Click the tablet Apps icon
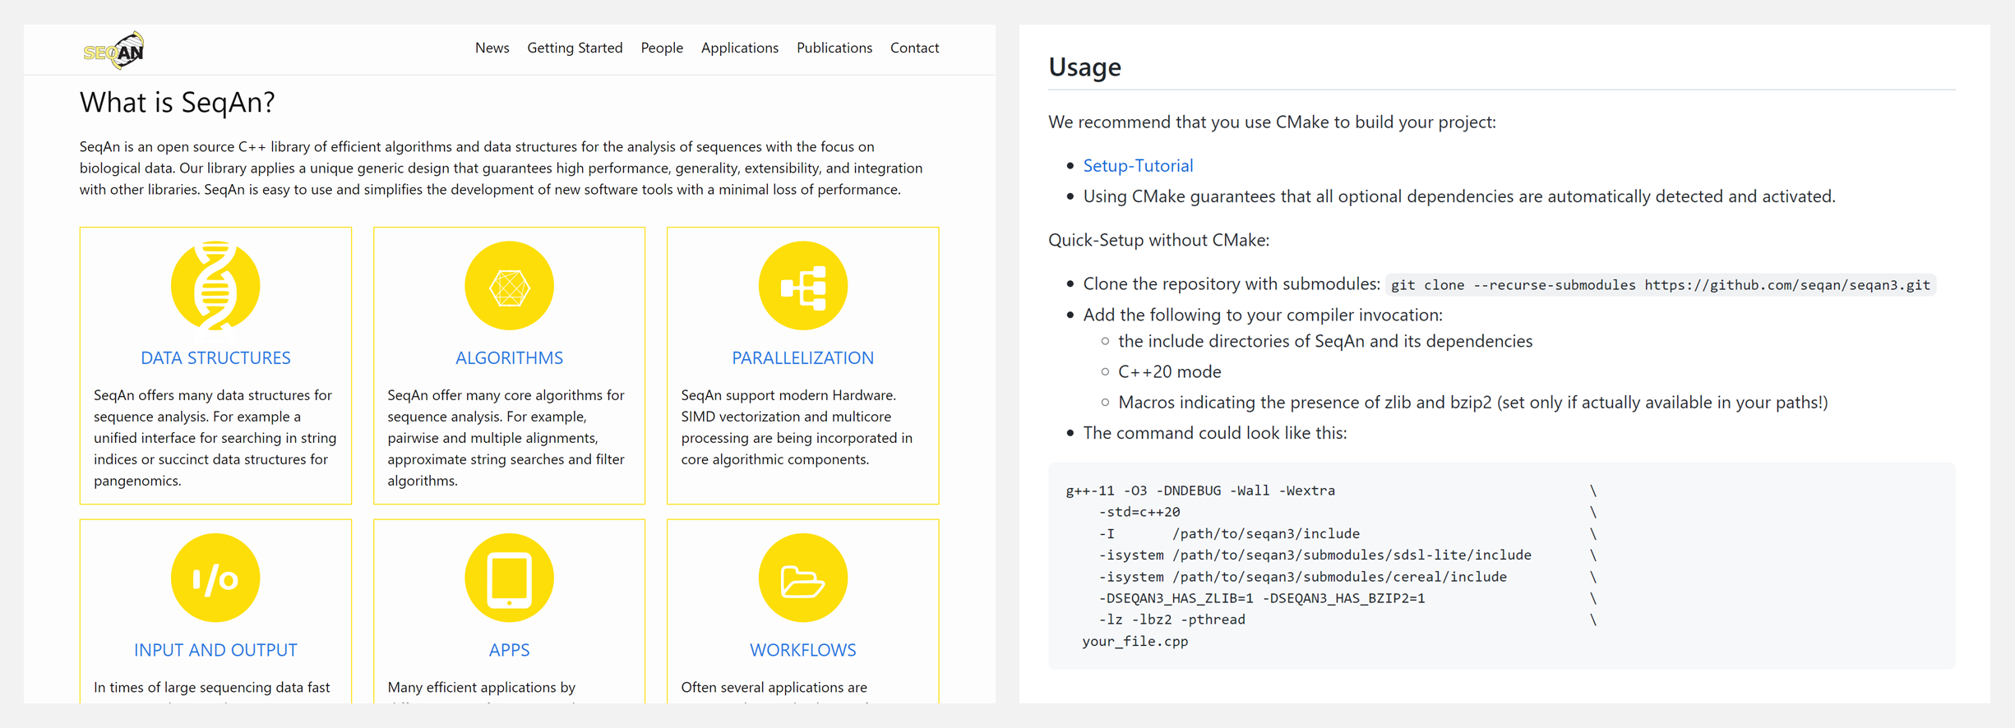2015x728 pixels. click(509, 578)
